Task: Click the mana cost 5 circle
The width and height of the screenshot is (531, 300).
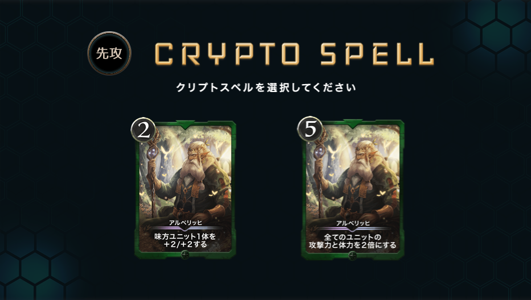Action: 310,129
